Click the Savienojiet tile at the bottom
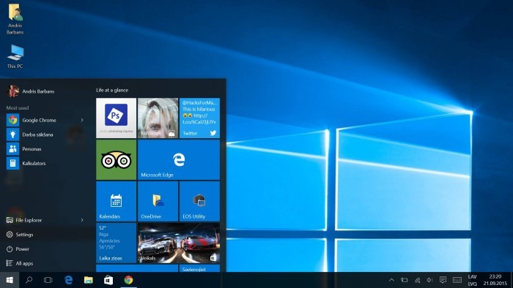This screenshot has width=513, height=288. pos(199,268)
